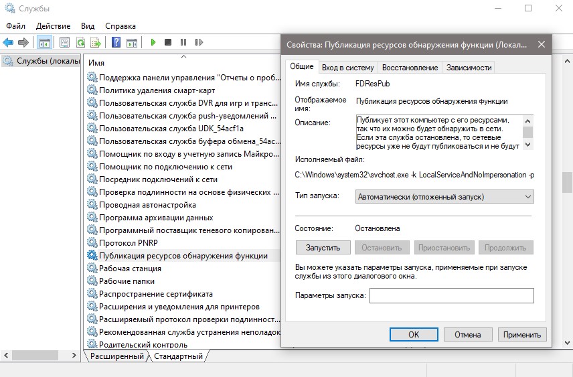573x377 pixels.
Task: Click right arrow of tree horizontal scrollbar
Action: tap(74, 355)
